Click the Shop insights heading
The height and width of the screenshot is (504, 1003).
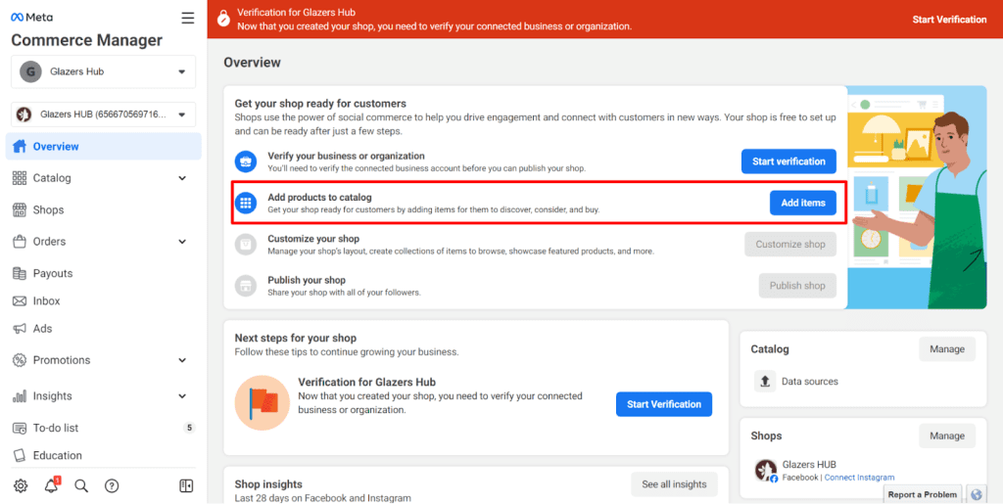click(x=268, y=484)
